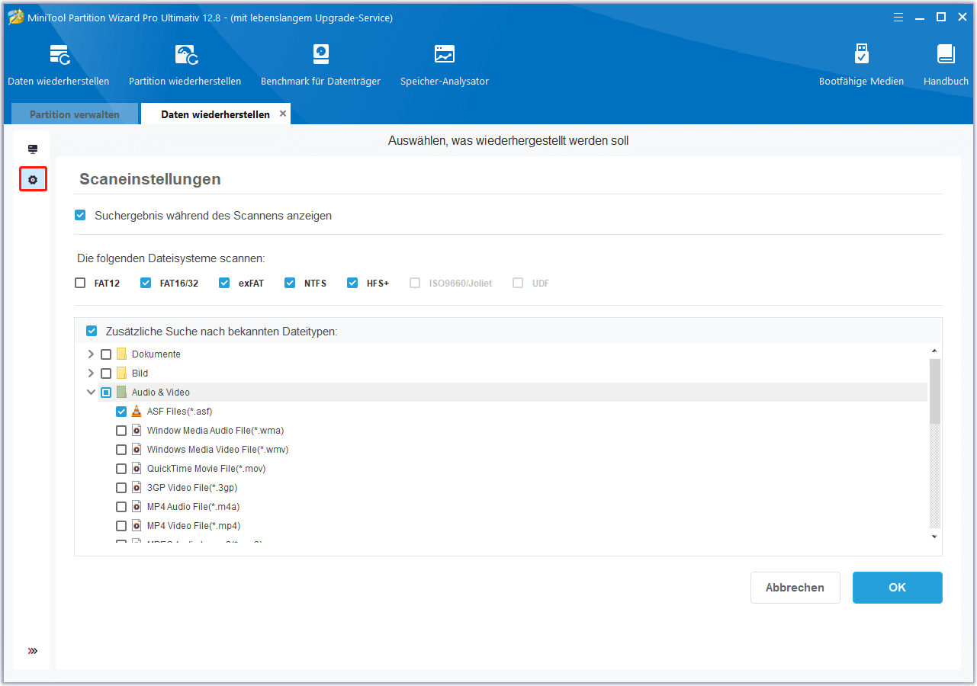Click the Scaneinstellungen heading

pos(150,179)
